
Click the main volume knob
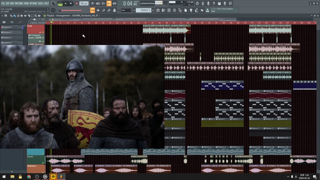tap(53, 3)
